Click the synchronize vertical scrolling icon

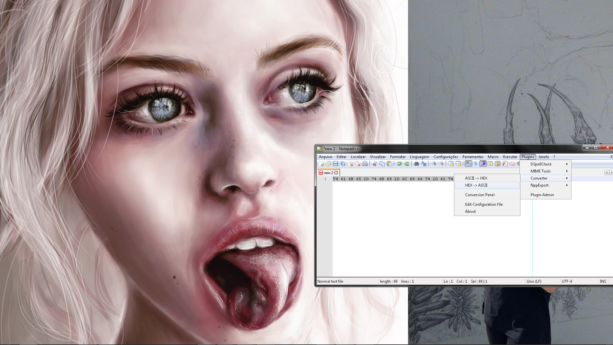point(451,164)
